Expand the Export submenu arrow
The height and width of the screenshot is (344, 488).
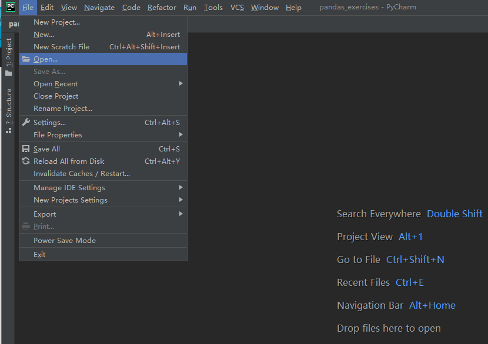pyautogui.click(x=181, y=214)
